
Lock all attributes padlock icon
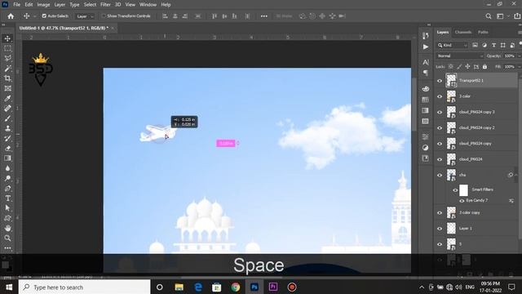pyautogui.click(x=484, y=67)
